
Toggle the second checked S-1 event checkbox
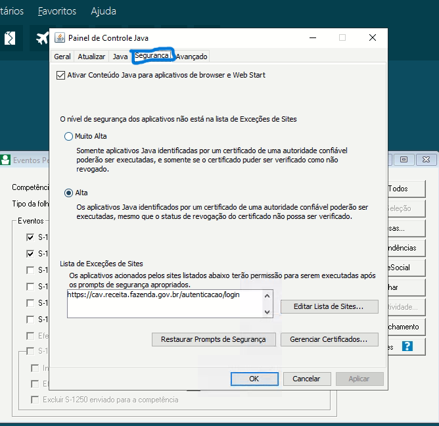pyautogui.click(x=30, y=254)
